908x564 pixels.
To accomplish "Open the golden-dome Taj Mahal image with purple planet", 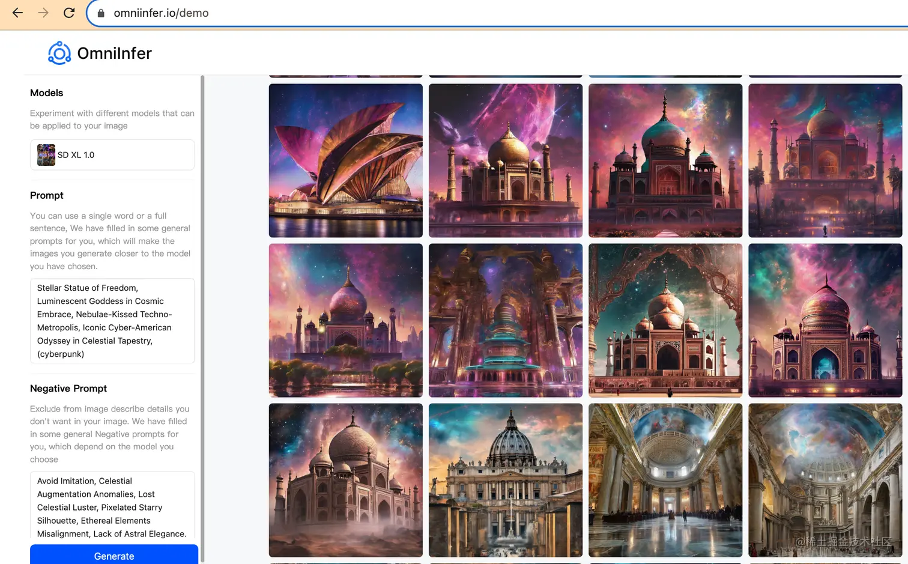I will [506, 160].
